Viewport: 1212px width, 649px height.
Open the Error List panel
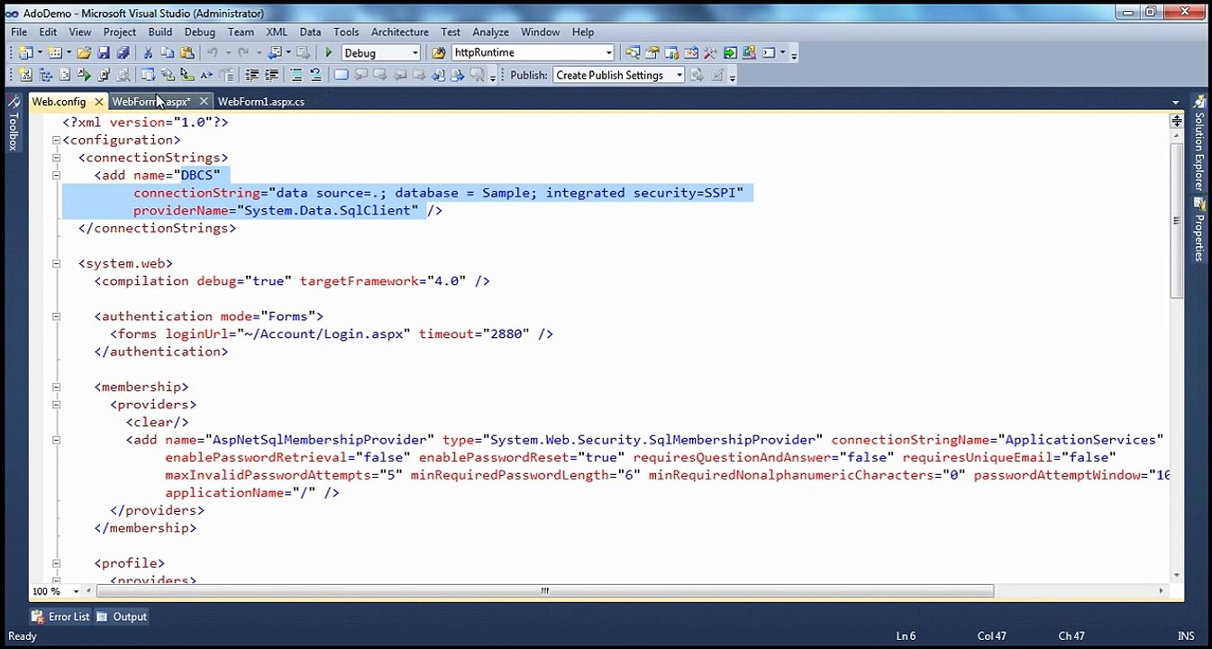tap(60, 617)
